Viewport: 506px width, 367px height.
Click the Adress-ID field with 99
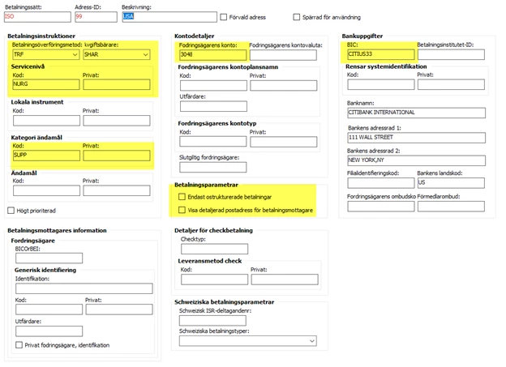[96, 17]
